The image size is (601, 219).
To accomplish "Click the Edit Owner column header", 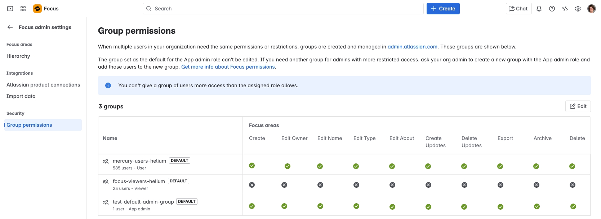I will [294, 138].
